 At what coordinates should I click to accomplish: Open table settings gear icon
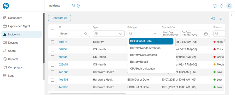coord(213,19)
